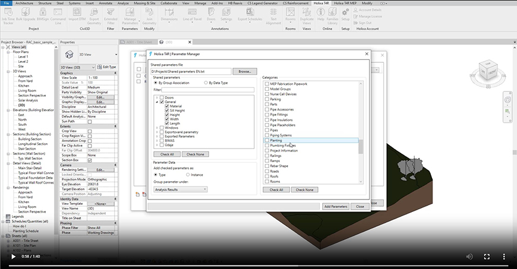Viewport: 517px width, 269px height.
Task: Click the Export Schedules icon
Action: (x=250, y=15)
